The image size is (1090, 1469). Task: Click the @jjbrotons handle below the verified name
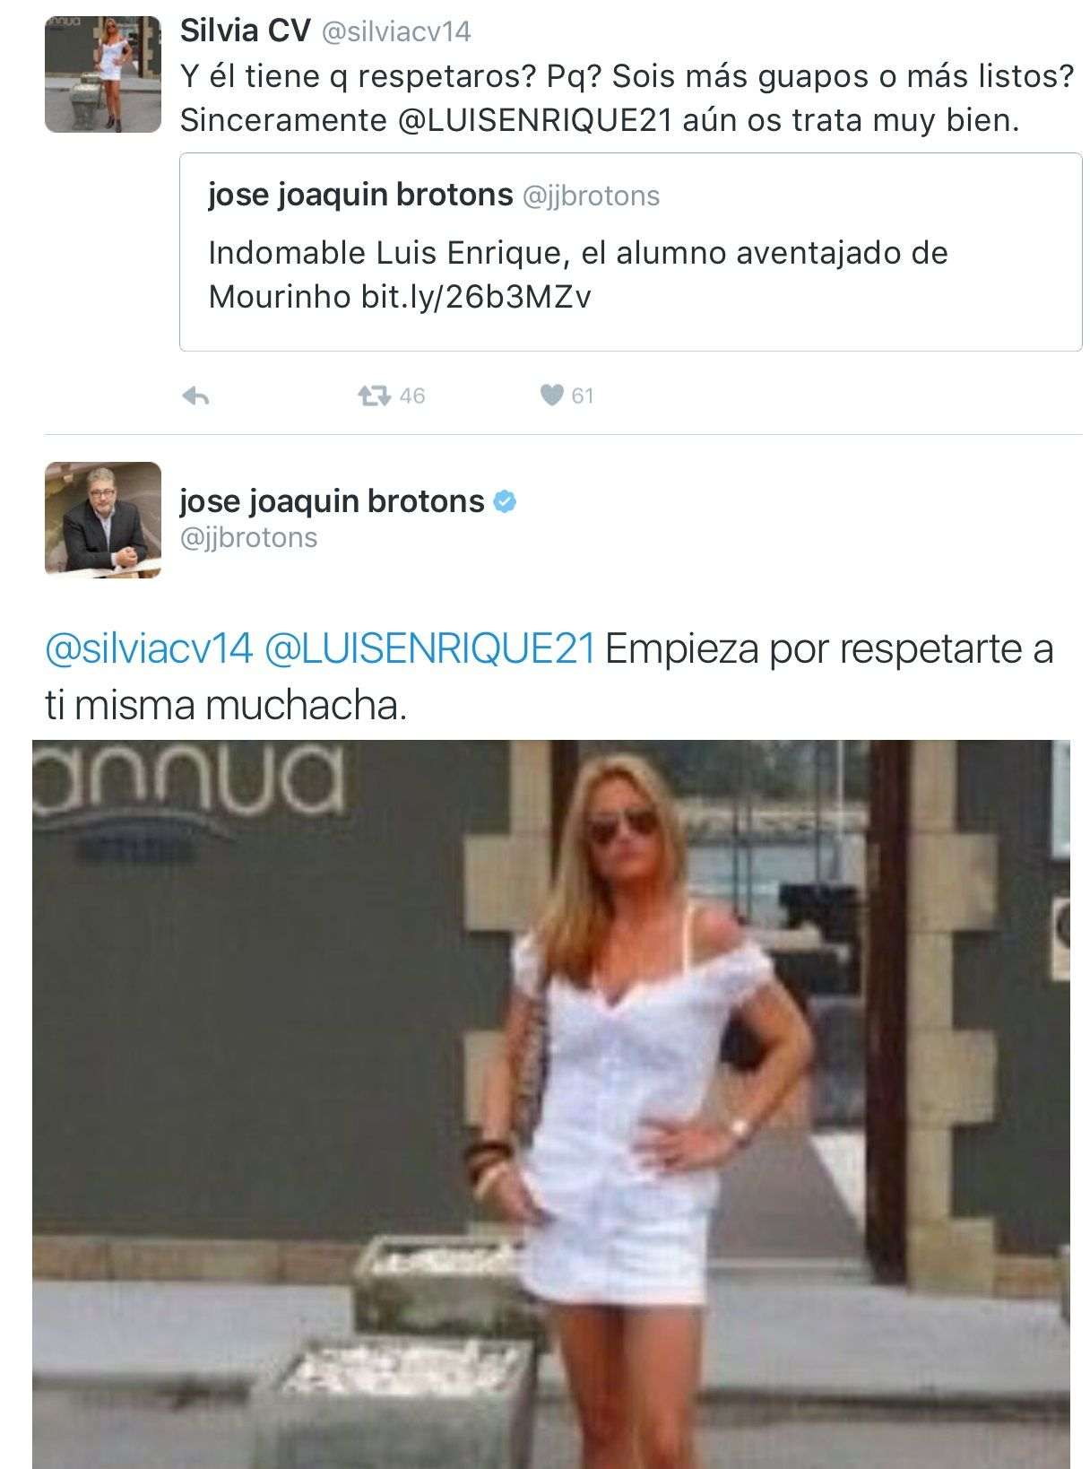click(x=249, y=538)
